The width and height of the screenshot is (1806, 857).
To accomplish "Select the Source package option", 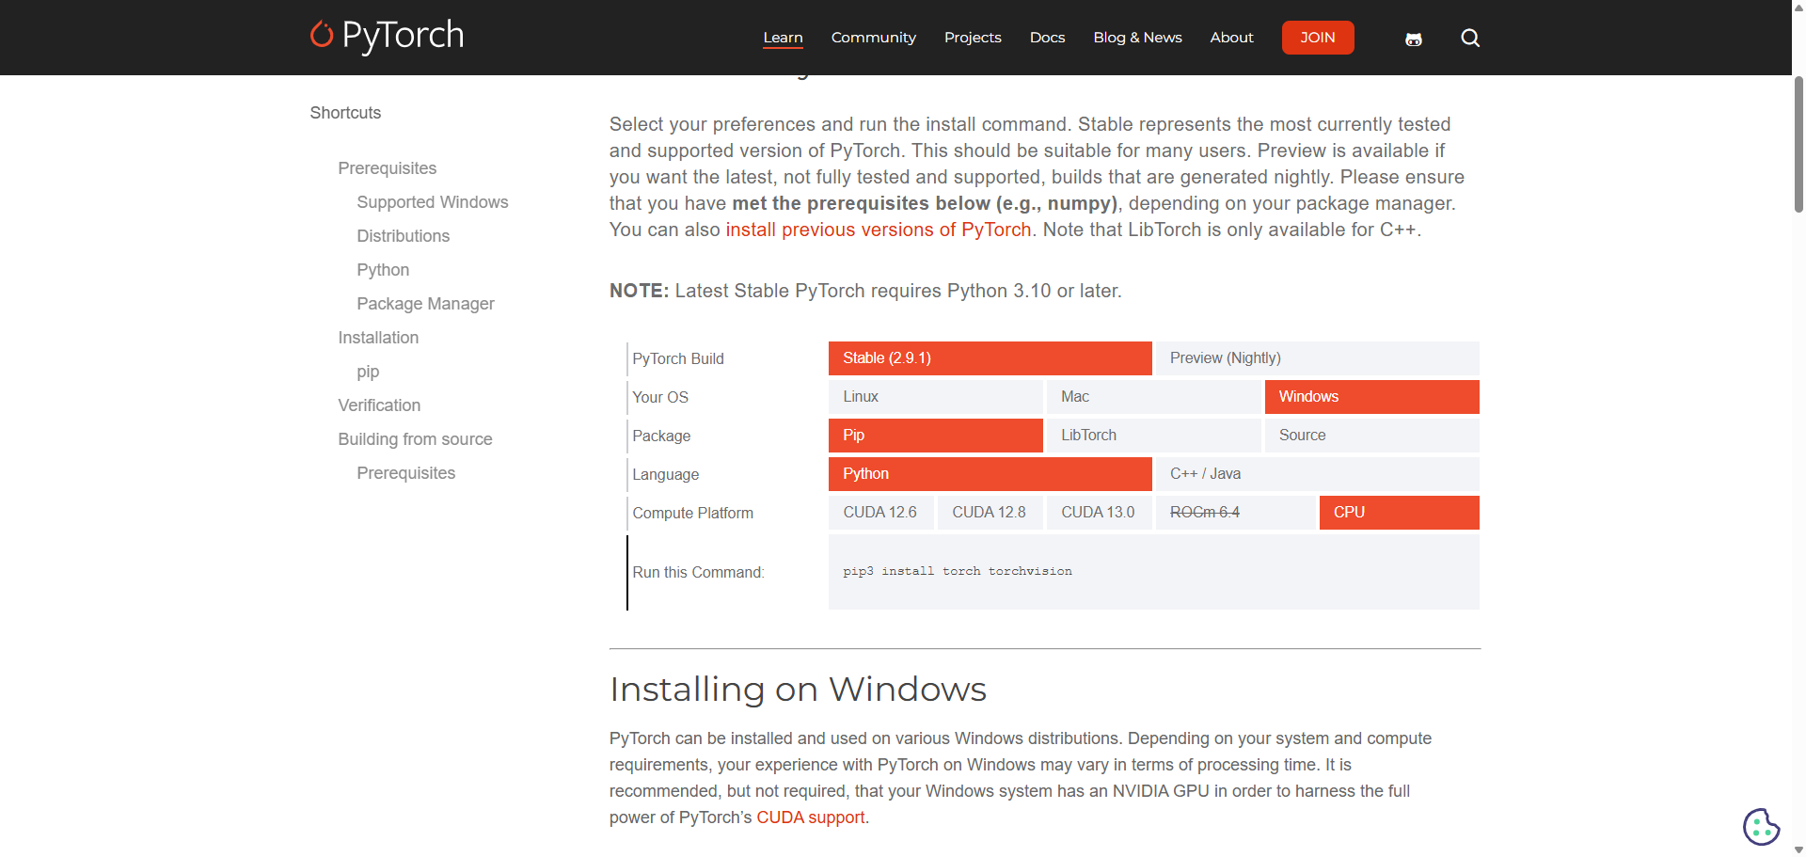I will (1371, 436).
